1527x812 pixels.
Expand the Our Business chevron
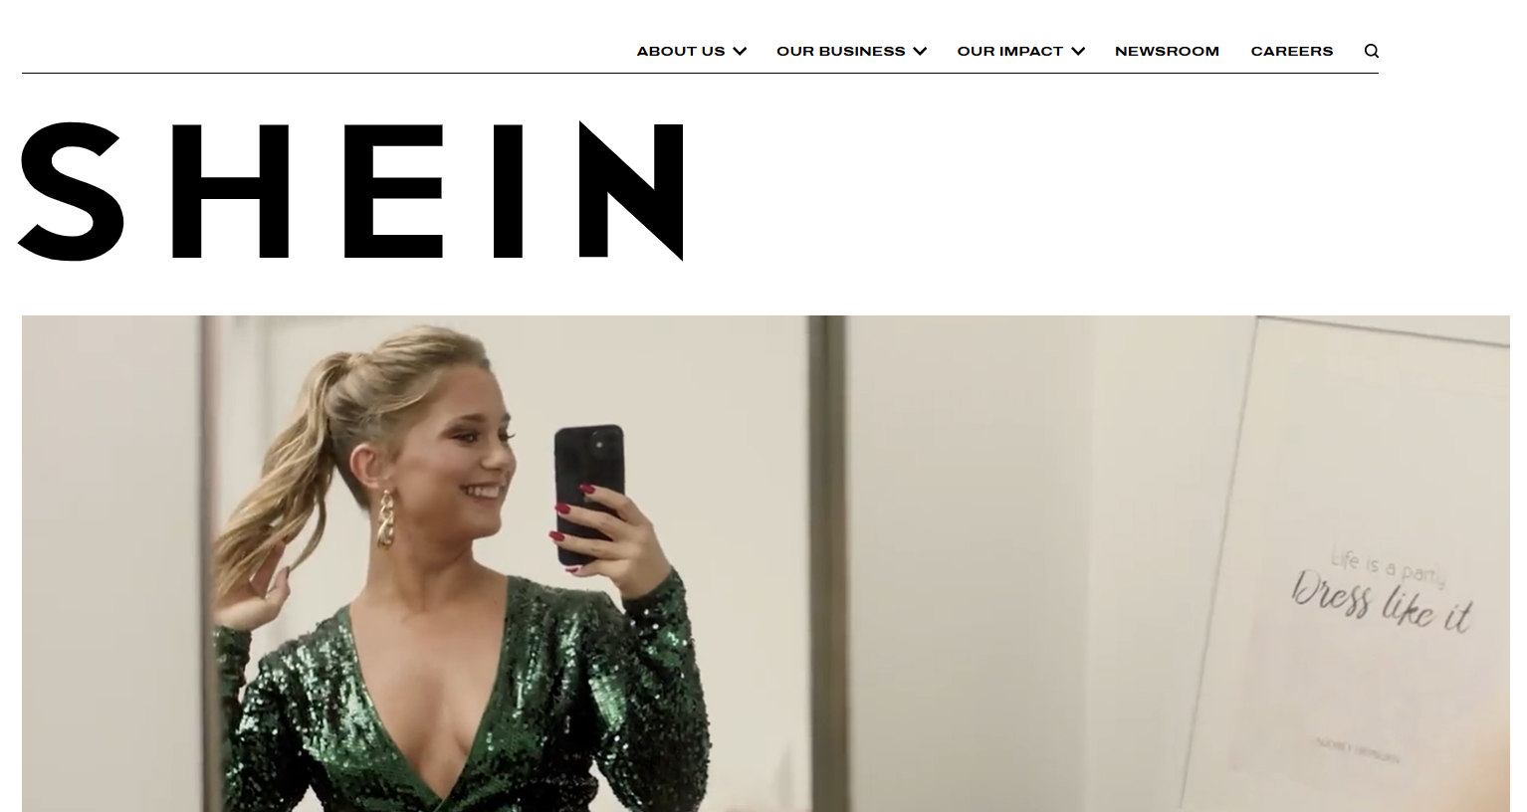click(x=920, y=51)
